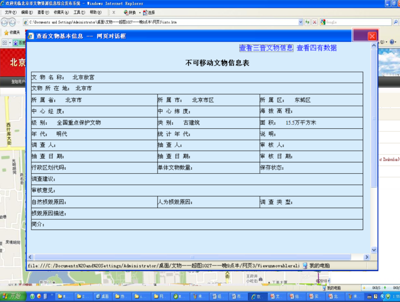Open the 文件(F) menu
Screen dimensions: 400x302
click(10, 12)
